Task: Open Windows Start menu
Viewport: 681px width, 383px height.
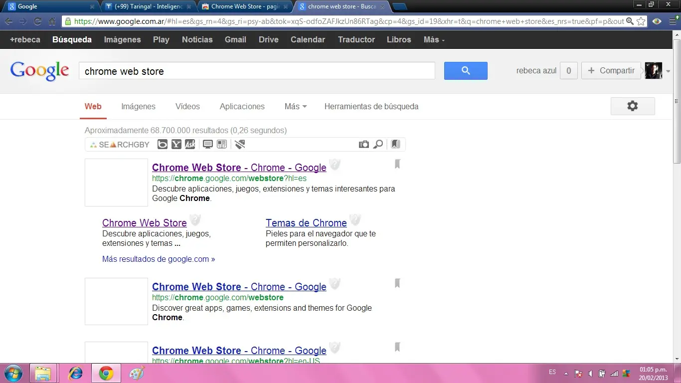Action: tap(13, 373)
